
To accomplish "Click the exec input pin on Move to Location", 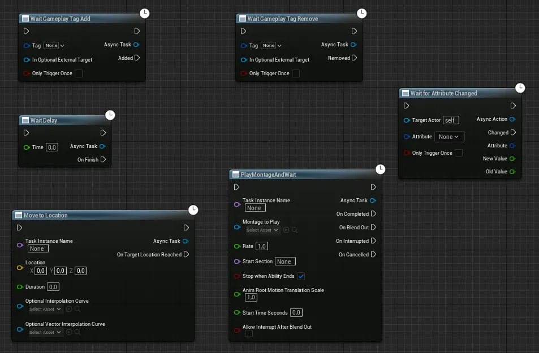I will (19, 227).
